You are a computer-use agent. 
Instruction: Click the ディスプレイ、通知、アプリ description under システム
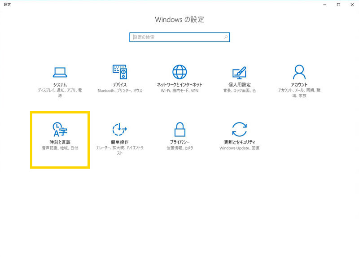click(60, 93)
